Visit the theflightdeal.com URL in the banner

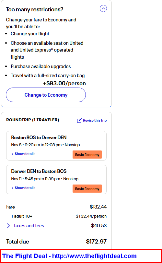tap(95, 256)
